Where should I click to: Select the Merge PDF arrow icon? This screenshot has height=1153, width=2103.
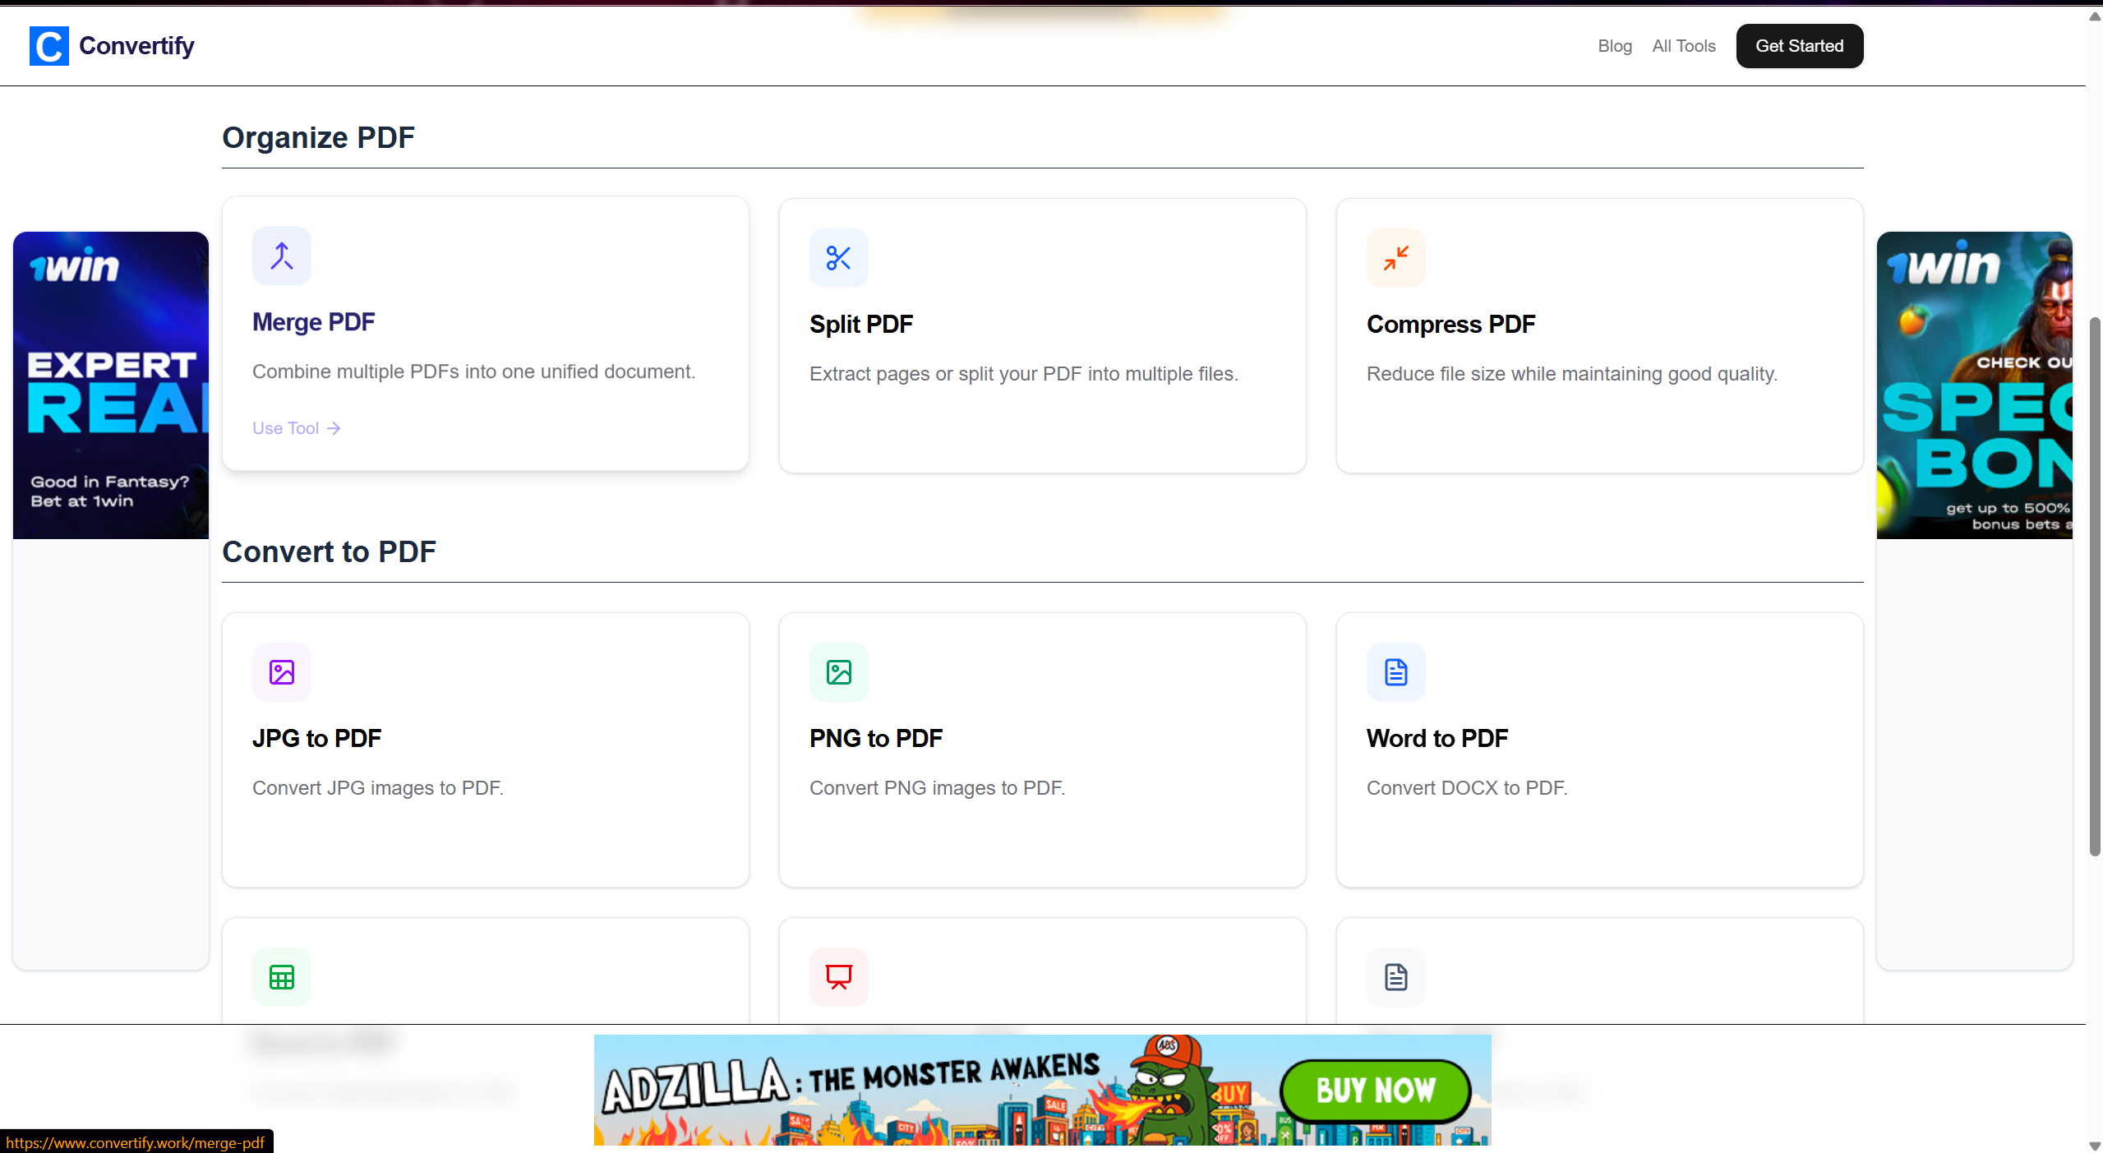pyautogui.click(x=281, y=256)
